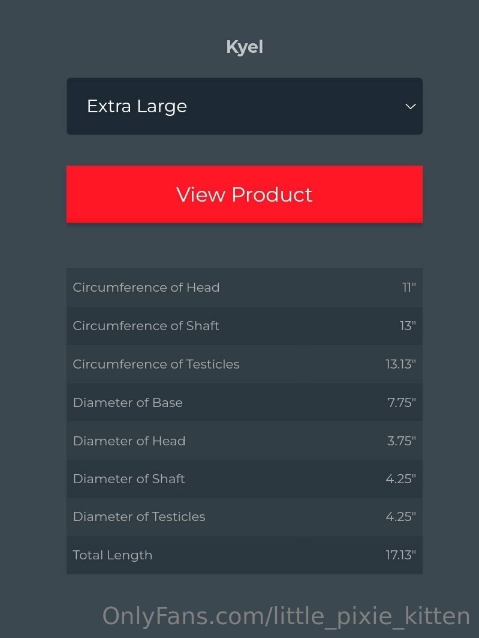The height and width of the screenshot is (638, 479).
Task: Select the Diameter of Head row label
Action: tap(129, 441)
